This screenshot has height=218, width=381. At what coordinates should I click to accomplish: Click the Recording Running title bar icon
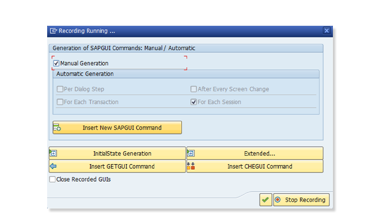[x=53, y=31]
